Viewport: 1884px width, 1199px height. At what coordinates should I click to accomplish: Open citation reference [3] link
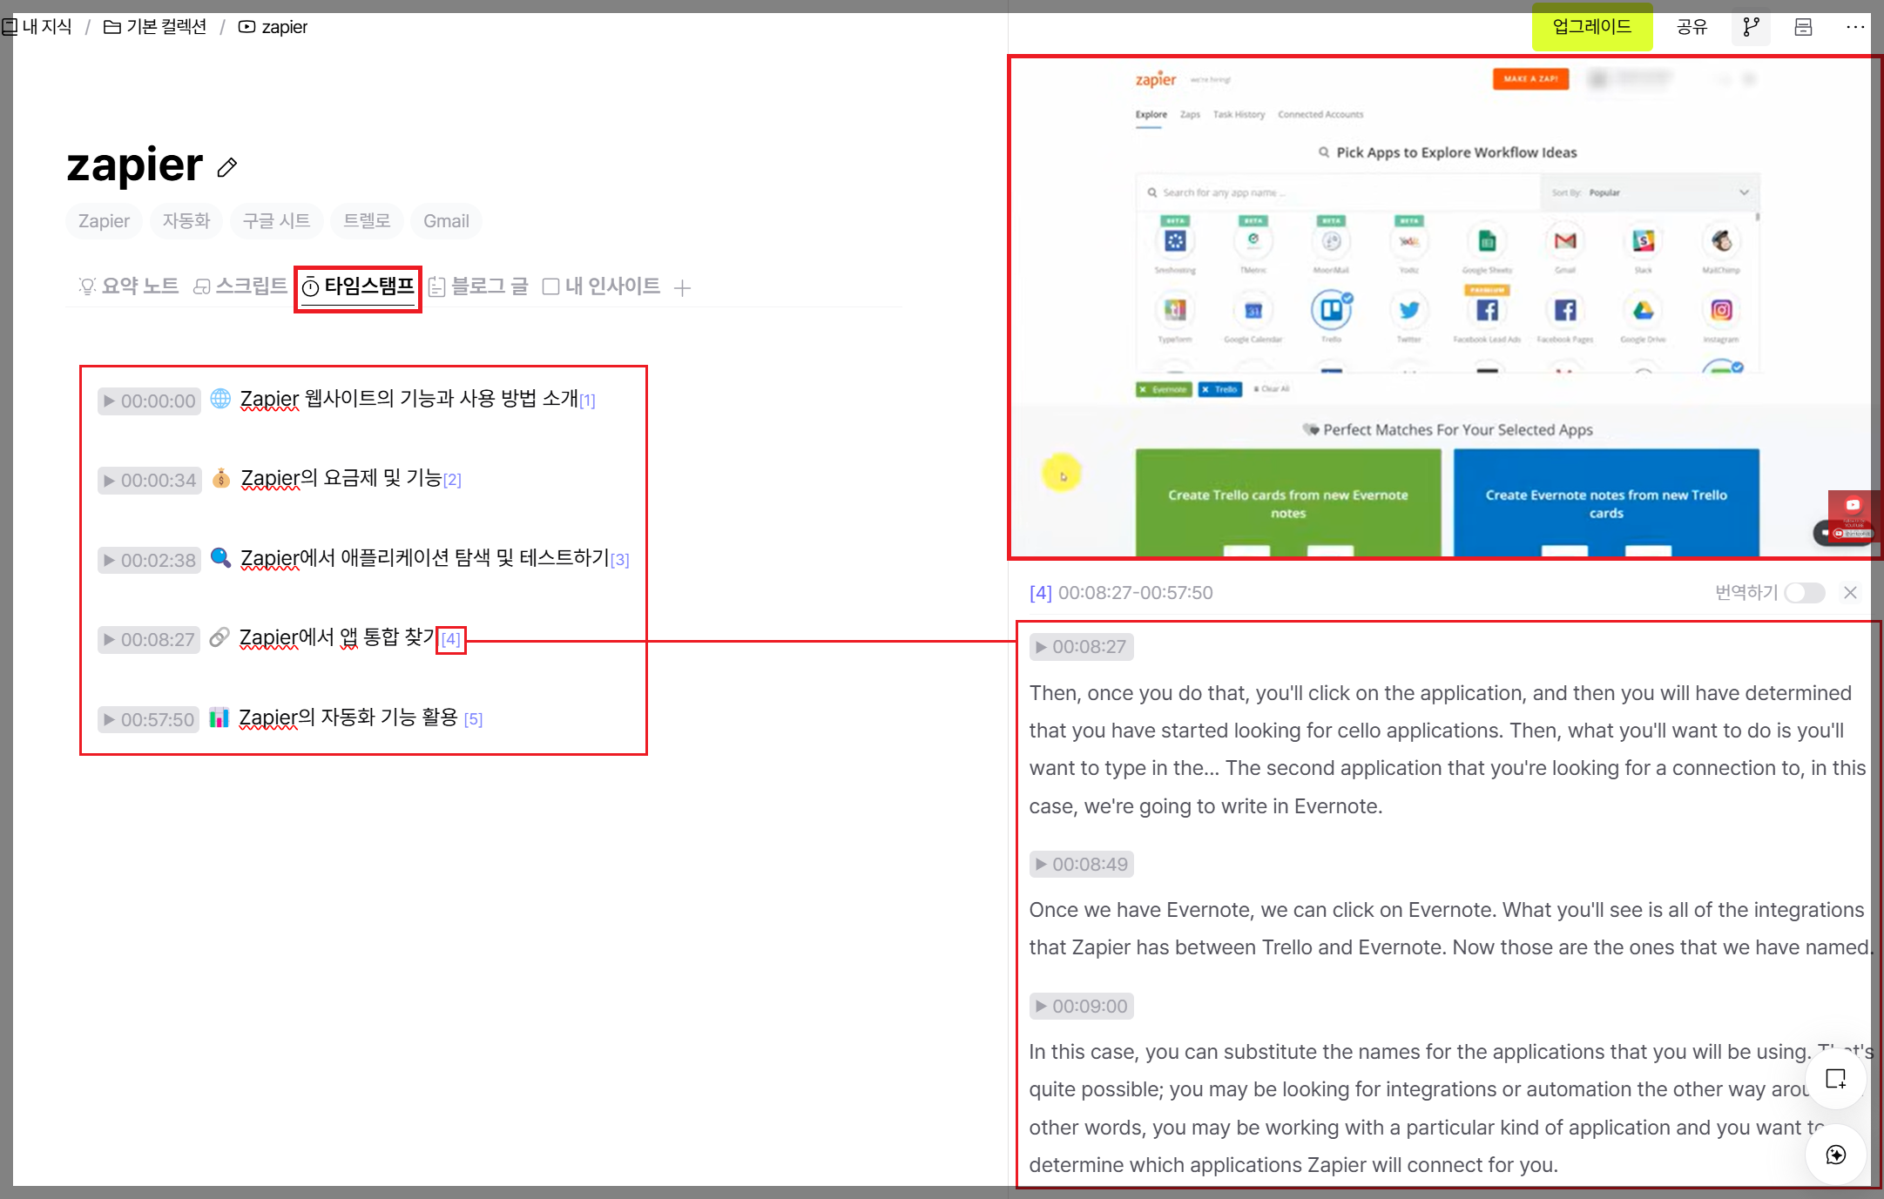(x=619, y=560)
